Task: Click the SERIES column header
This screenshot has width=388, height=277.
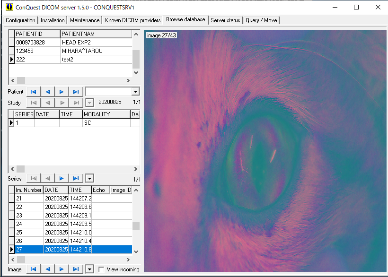Action: coord(24,114)
